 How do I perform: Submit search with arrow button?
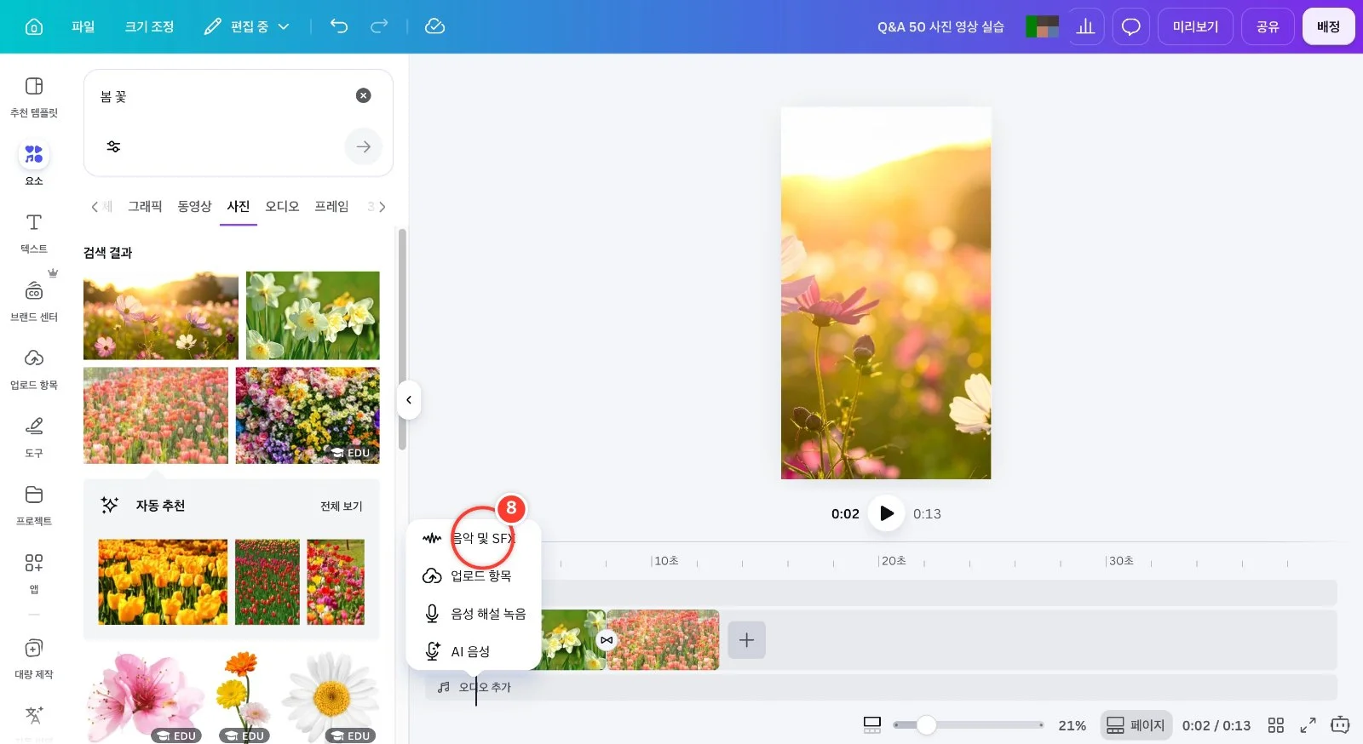(x=364, y=146)
